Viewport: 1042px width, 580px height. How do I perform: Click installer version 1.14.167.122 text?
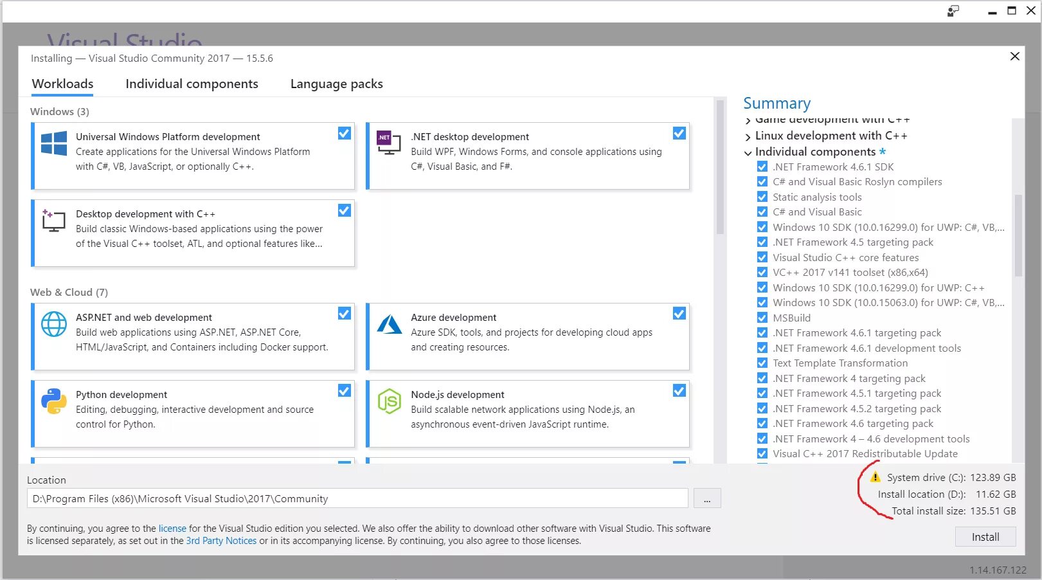click(x=998, y=570)
